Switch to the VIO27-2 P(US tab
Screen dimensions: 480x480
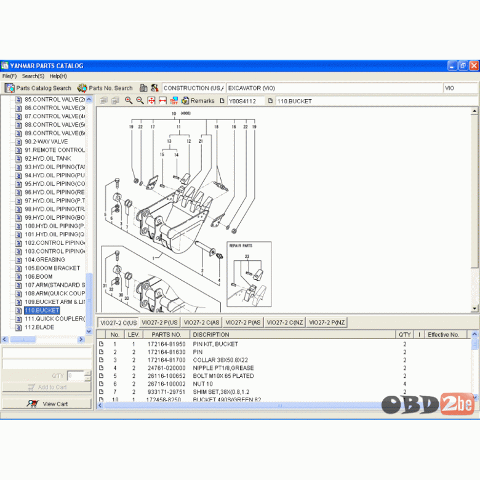coord(159,322)
